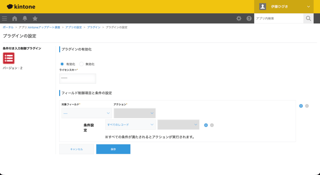320x175 pixels.
Task: Go to アプリの設定 breadcrumb
Action: tap(74, 27)
